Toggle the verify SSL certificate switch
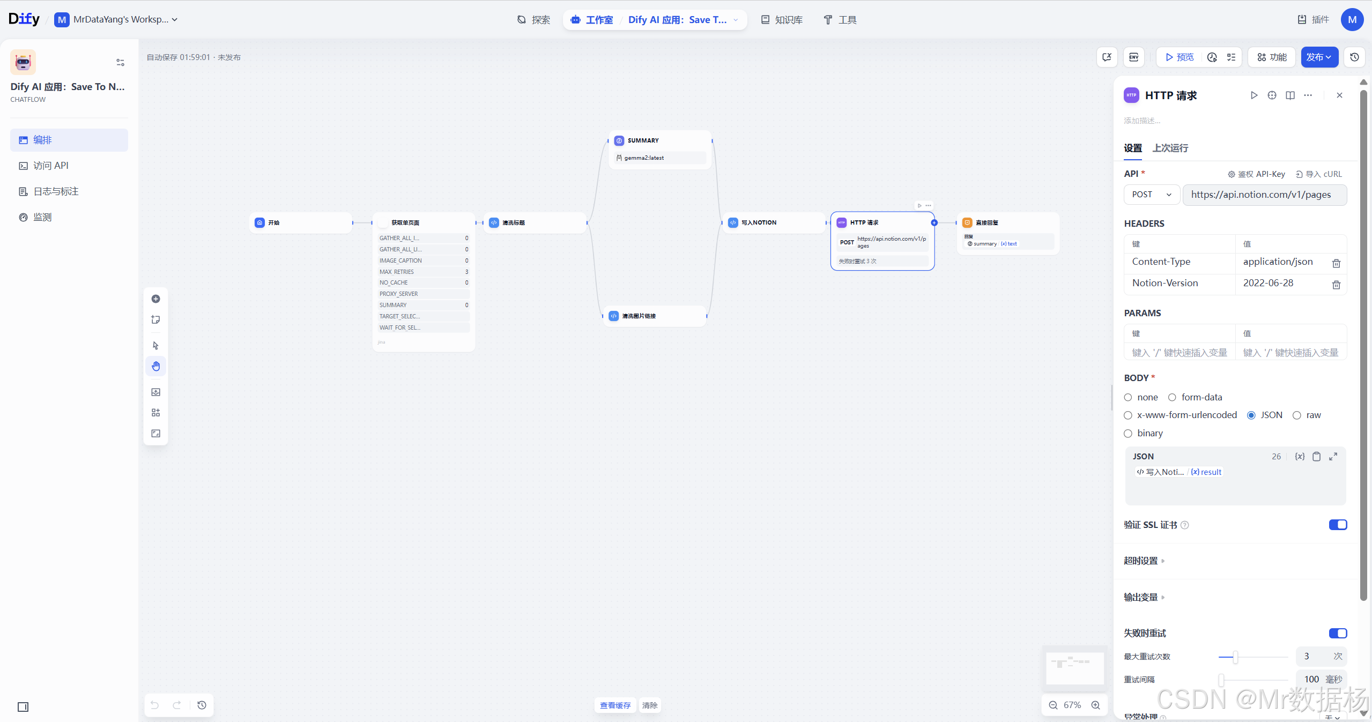 [1338, 525]
